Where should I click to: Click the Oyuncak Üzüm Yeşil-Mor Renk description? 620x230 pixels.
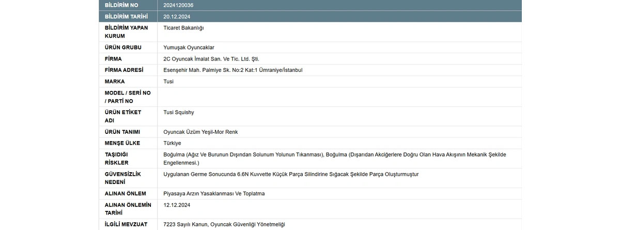(x=200, y=132)
